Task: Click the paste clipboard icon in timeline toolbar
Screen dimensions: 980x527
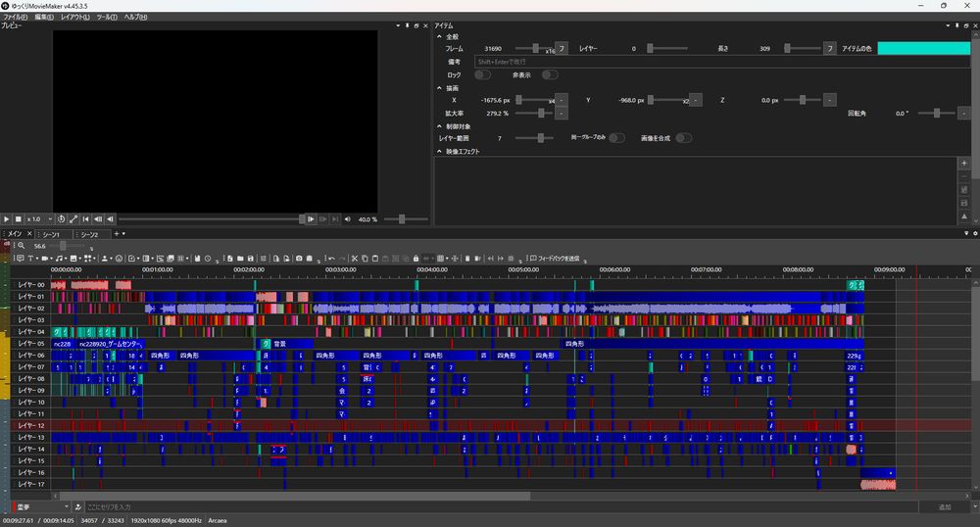Action: click(x=375, y=258)
